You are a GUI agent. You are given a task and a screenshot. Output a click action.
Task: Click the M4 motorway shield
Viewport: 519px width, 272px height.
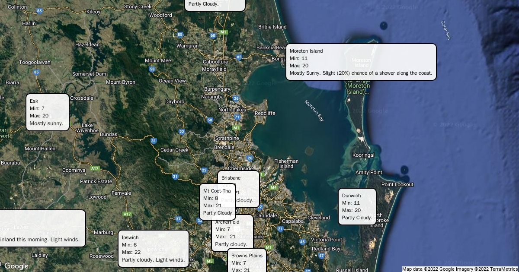pos(273,187)
